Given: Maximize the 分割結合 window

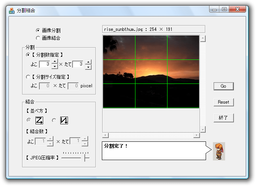Looking at the screenshot, I should pyautogui.click(x=224, y=9).
